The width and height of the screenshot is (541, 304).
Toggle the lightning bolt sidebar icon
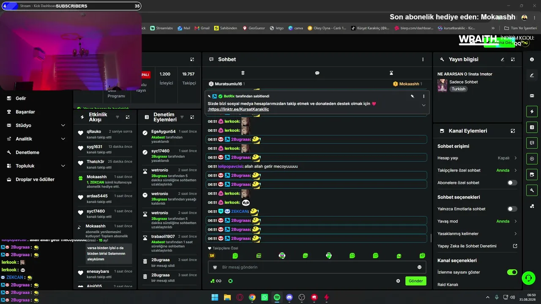[x=532, y=111]
